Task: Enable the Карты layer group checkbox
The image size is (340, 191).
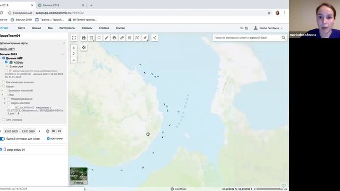Action: [4, 86]
